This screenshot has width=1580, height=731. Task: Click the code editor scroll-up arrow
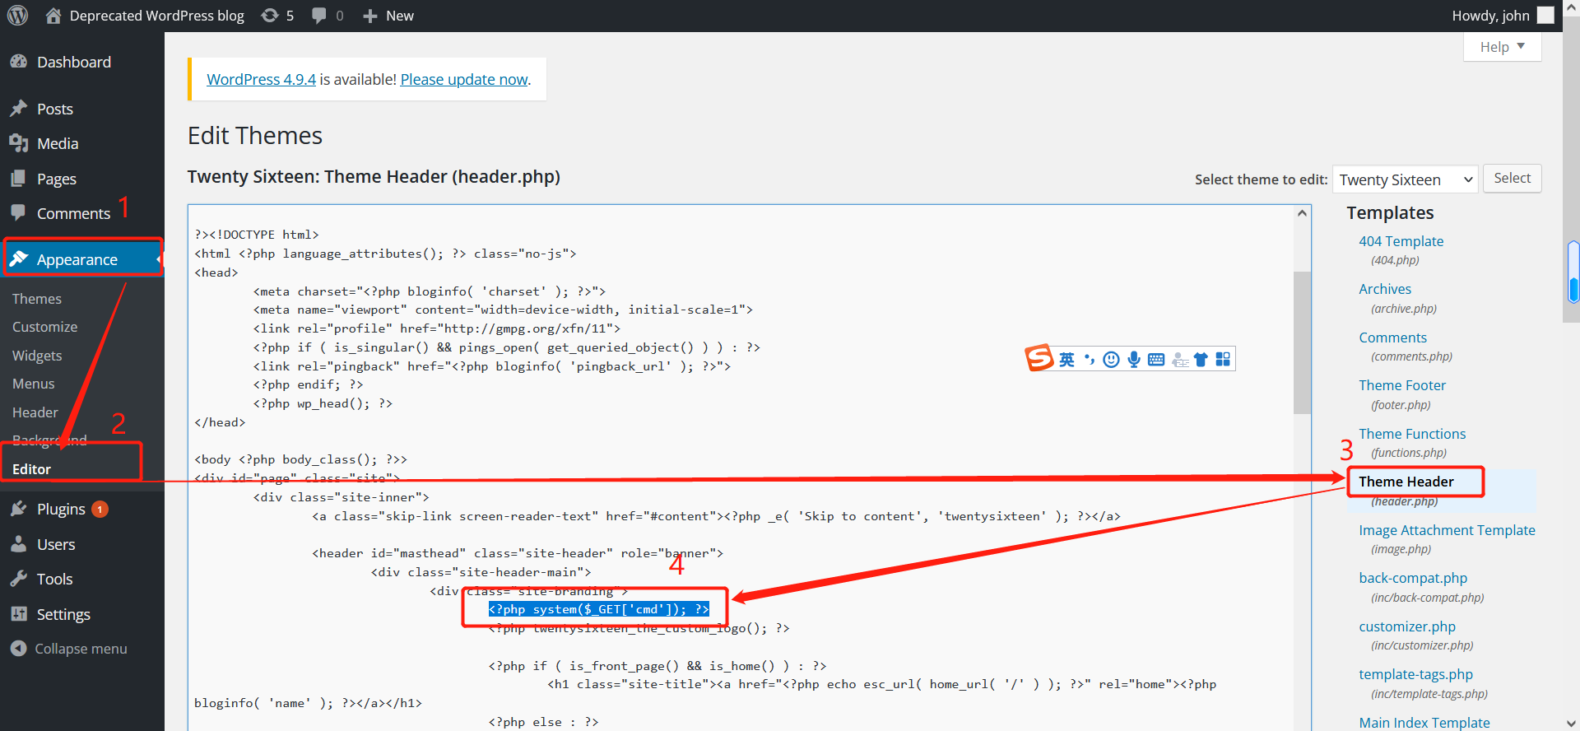point(1302,213)
